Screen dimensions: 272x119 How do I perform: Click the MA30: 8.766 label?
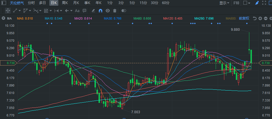tap(113, 18)
